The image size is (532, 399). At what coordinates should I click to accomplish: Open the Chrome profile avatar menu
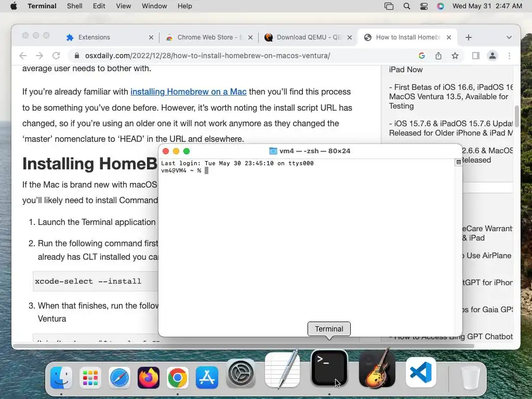click(493, 56)
